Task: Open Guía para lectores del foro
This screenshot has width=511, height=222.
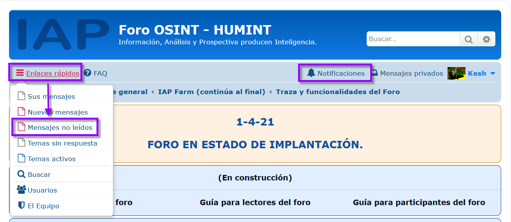Action: click(255, 202)
